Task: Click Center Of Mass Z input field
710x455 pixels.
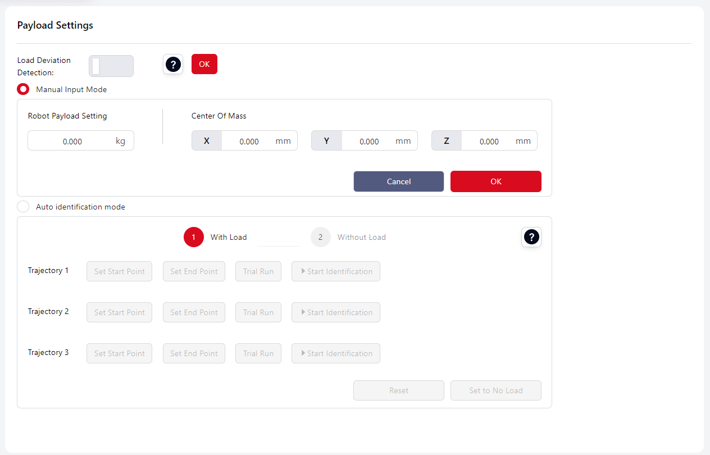Action: [489, 141]
